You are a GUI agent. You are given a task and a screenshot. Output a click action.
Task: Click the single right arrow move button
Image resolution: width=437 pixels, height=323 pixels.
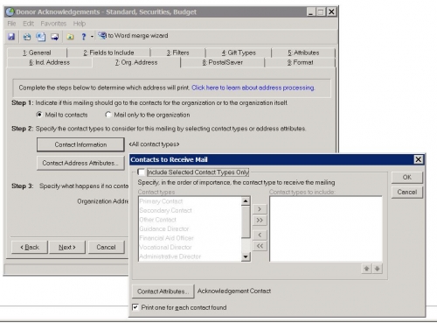click(x=260, y=209)
